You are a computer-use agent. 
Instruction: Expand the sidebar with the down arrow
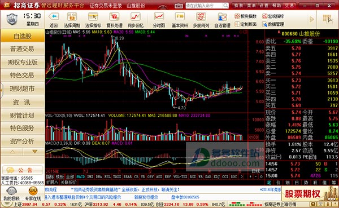coord(34,152)
